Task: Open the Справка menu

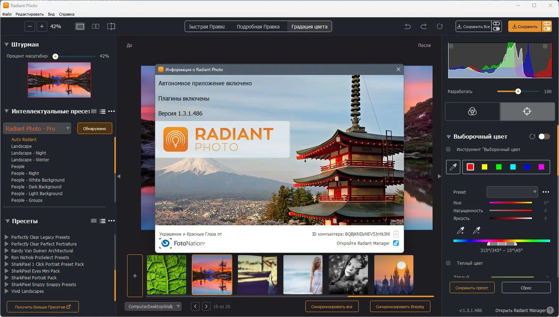Action: tap(67, 14)
